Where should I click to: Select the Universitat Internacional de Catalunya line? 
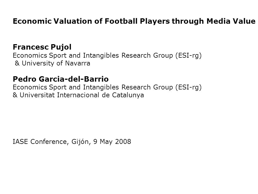tap(78, 95)
